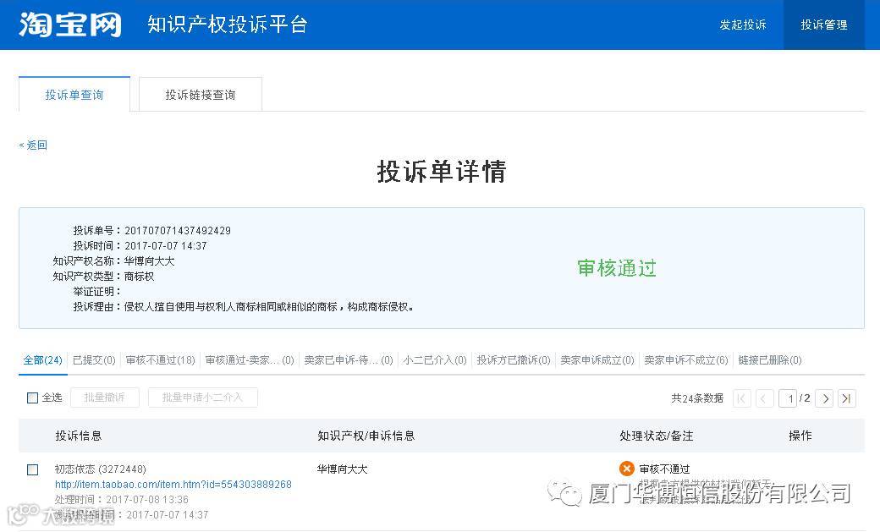Open 投诉管理 in top navigation
The width and height of the screenshot is (880, 532).
coord(824,25)
